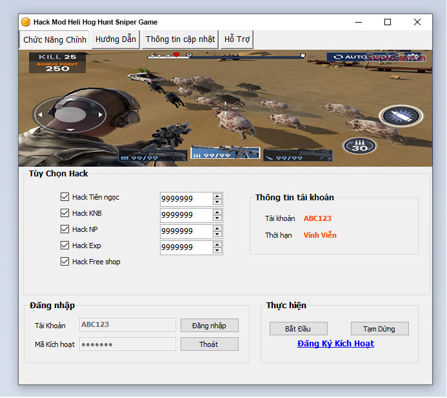Viewport: 447px width, 398px height.
Task: Decrease the Hack Tiên ngọc value with down arrow
Action: click(x=217, y=202)
